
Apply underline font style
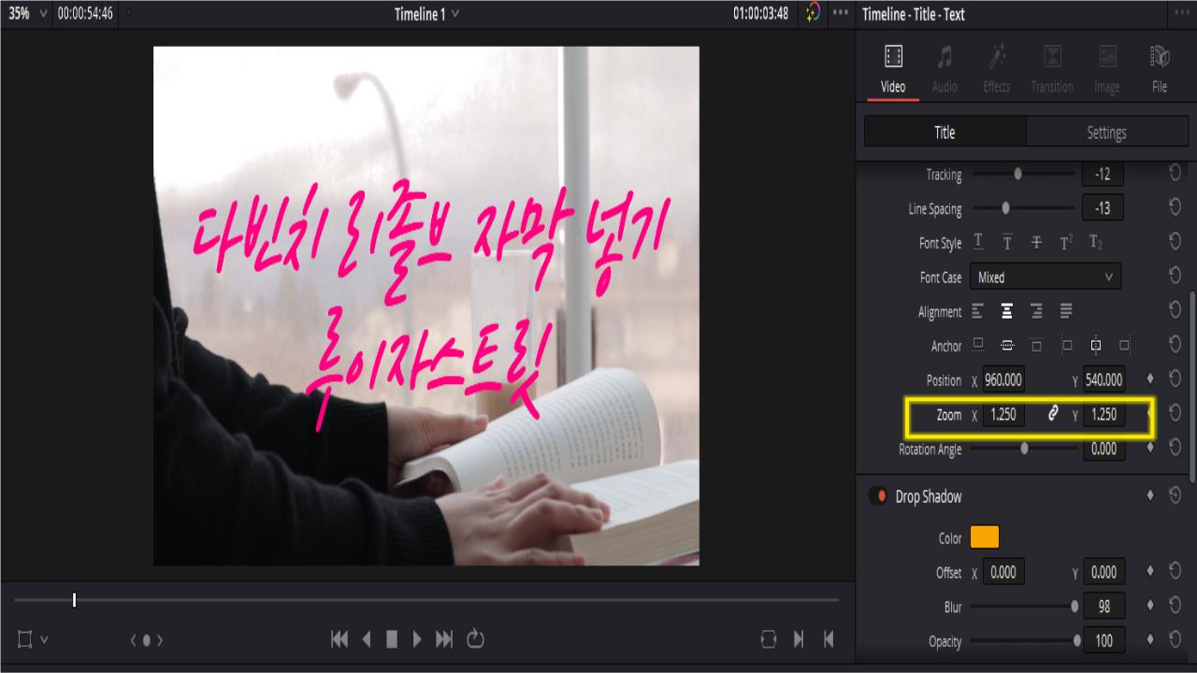978,242
